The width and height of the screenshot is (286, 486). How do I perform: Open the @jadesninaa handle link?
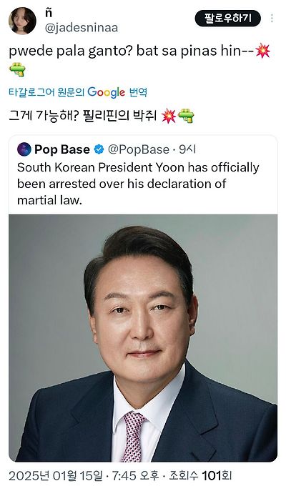[82, 28]
